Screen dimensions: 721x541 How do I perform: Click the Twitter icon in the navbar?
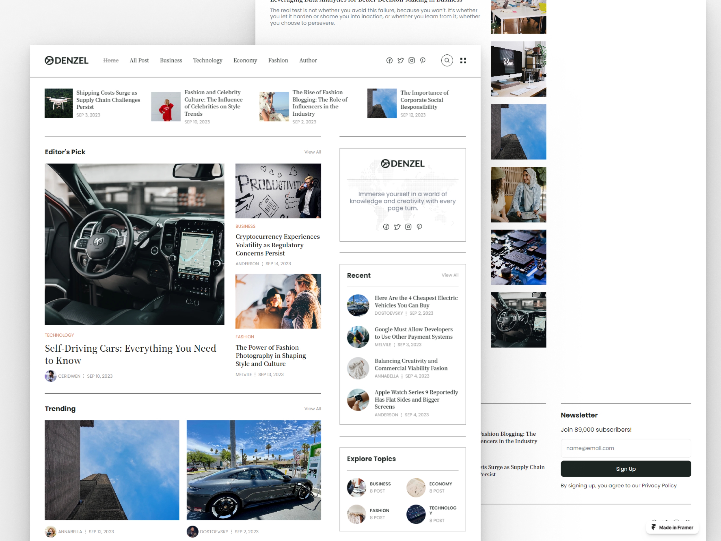400,60
